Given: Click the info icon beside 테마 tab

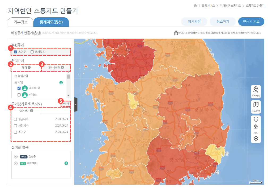Looking at the screenshot, I should [29, 68].
